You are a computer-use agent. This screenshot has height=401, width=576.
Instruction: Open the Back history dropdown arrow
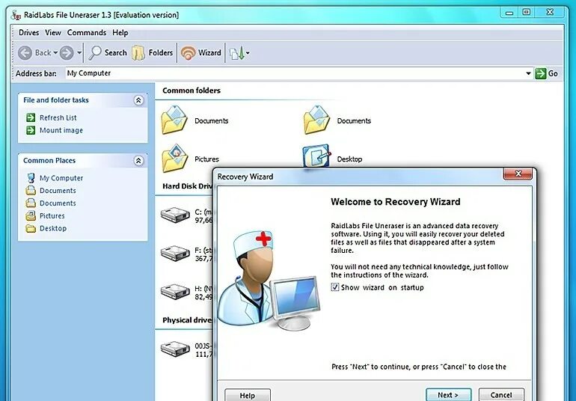click(55, 53)
